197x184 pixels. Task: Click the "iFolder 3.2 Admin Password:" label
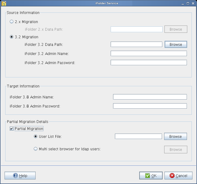[50, 63]
